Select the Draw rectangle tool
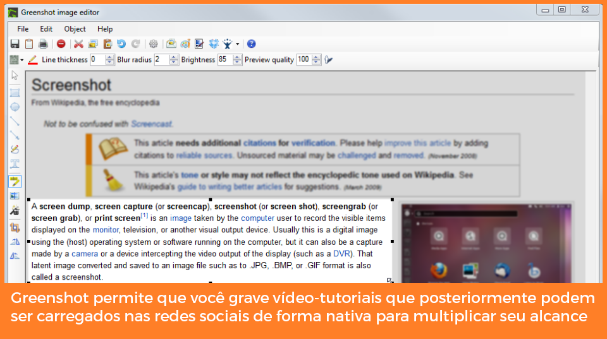The width and height of the screenshot is (607, 339). pyautogui.click(x=15, y=93)
